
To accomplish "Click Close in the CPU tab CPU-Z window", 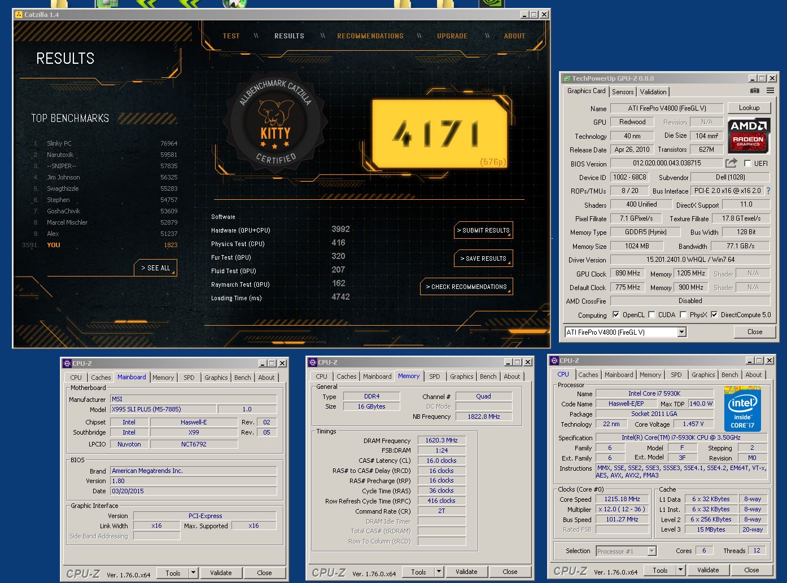I will [751, 570].
